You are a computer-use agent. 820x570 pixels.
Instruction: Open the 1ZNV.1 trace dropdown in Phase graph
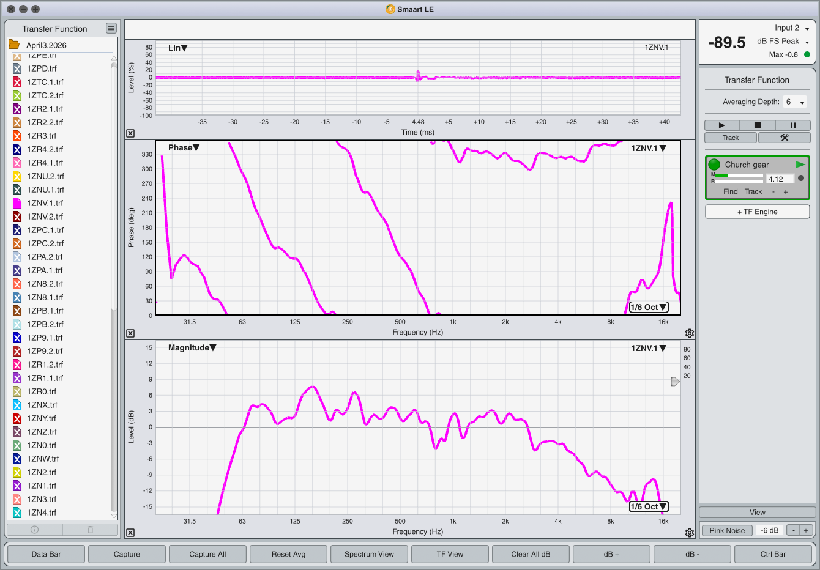coord(649,148)
